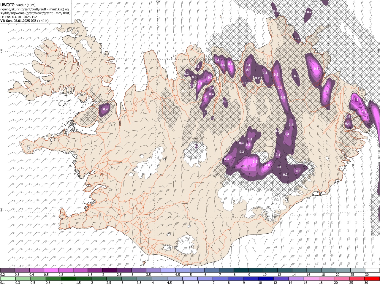The width and height of the screenshot is (380, 285).
Task: Pick the upper legend swatch starting at 0.2
Action: point(7,270)
